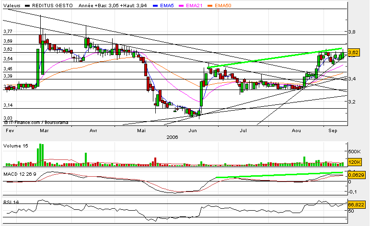Click the 'Avr' month label on time axis
The height and width of the screenshot is (226, 370).
[x=93, y=131]
